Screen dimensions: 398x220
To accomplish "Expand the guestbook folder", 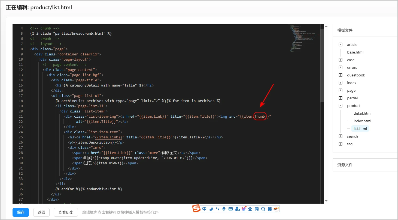I will pos(341,75).
